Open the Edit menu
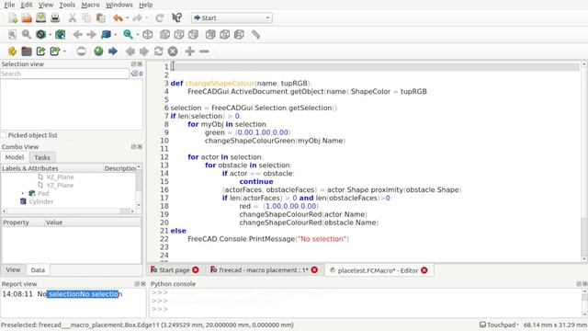Image resolution: width=588 pixels, height=331 pixels. coord(27,5)
